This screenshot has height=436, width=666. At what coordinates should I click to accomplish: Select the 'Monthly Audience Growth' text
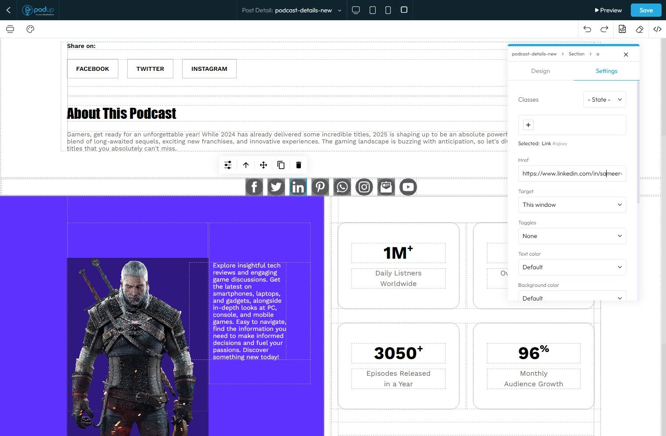(534, 378)
